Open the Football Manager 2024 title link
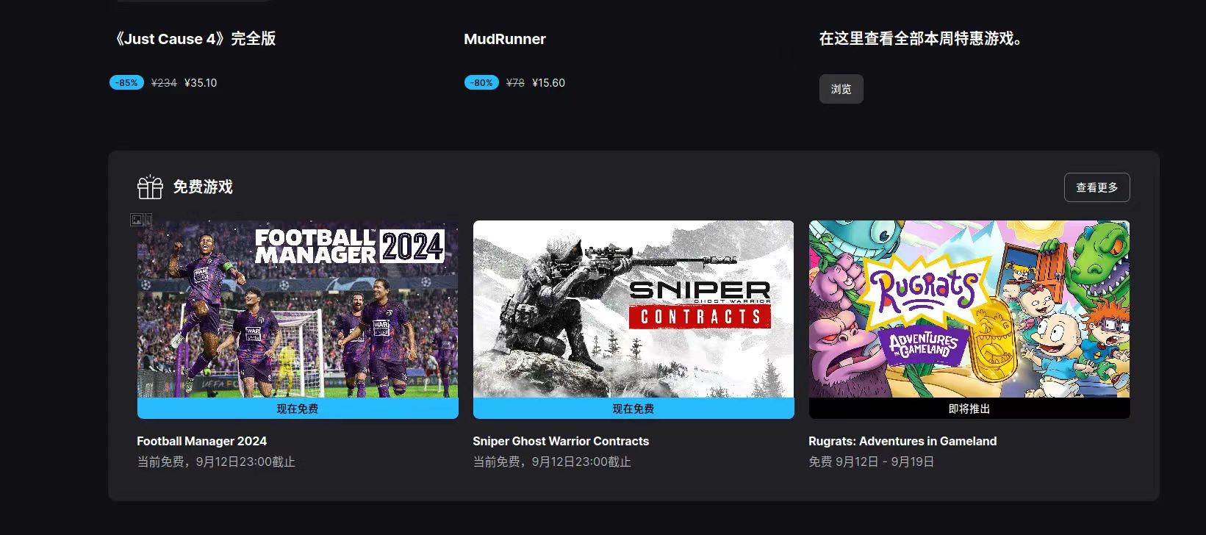This screenshot has width=1206, height=535. coord(202,441)
